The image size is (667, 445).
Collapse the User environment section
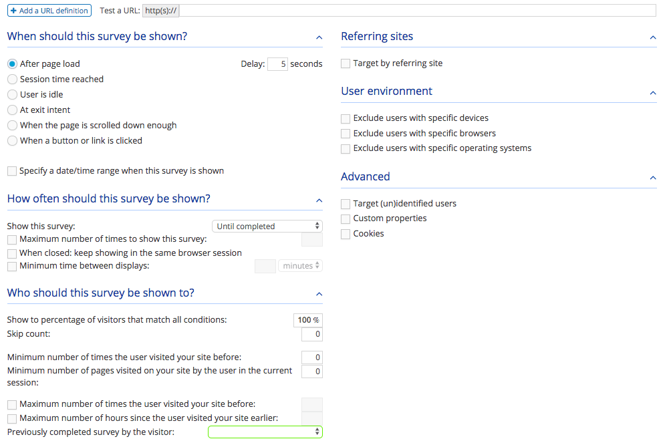click(x=653, y=92)
